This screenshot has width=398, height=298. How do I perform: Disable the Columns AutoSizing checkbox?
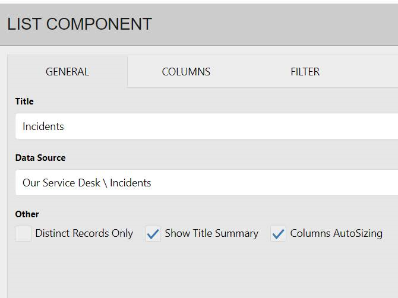(x=278, y=234)
